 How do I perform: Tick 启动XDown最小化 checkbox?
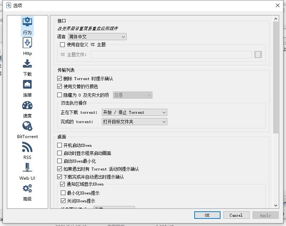point(59,161)
